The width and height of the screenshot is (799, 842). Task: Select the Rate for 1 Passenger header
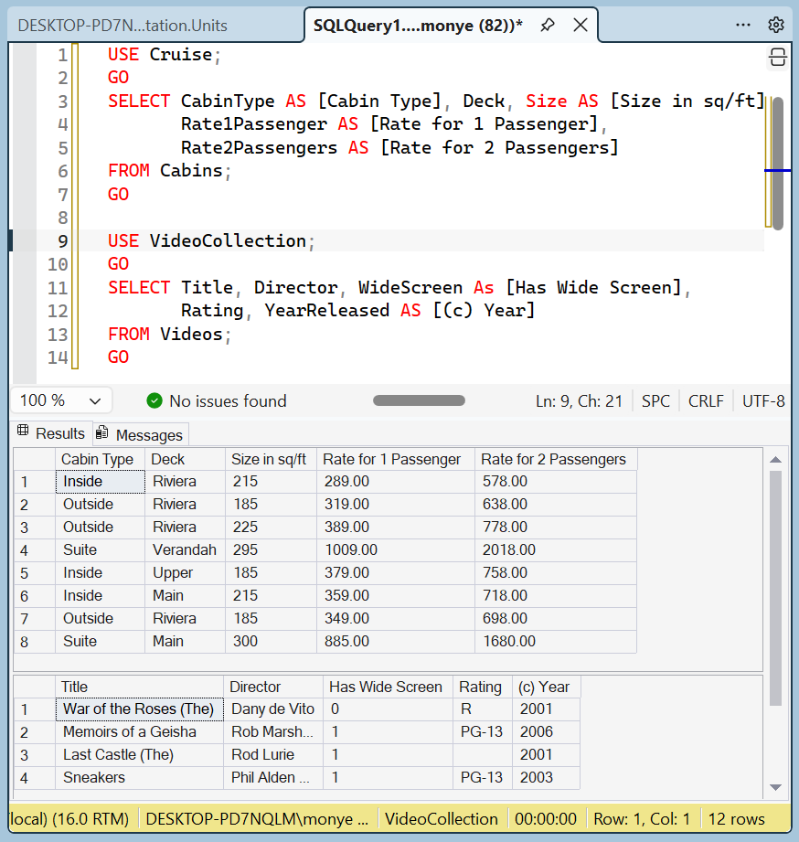(x=395, y=459)
